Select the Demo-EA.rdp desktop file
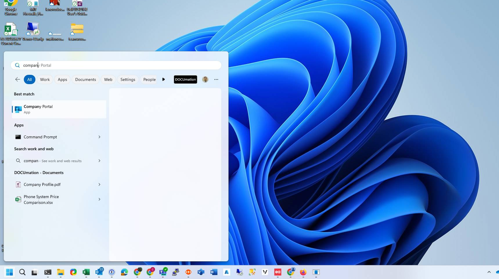499x279 pixels. pos(33,32)
